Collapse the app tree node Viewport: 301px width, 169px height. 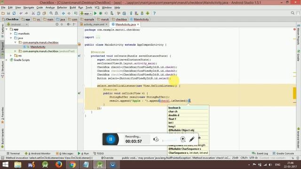7,29
